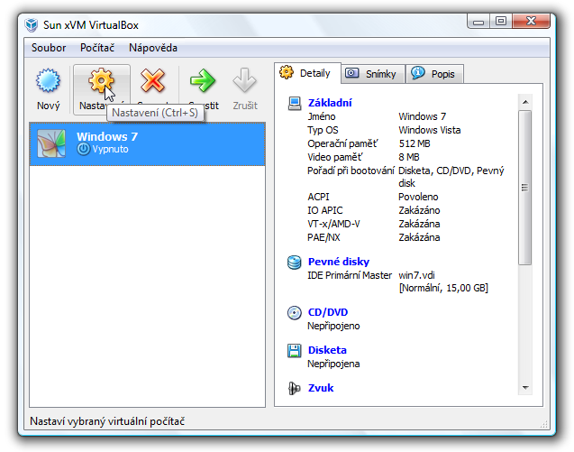Screen dimensions: 574x452
Task: Click the 8 MB video memory value
Action: [x=409, y=157]
